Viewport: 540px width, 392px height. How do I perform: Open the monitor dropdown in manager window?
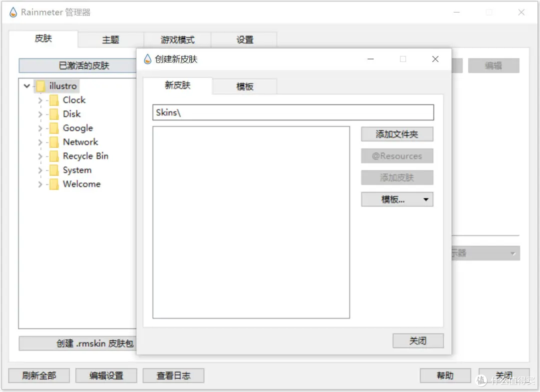pyautogui.click(x=485, y=253)
